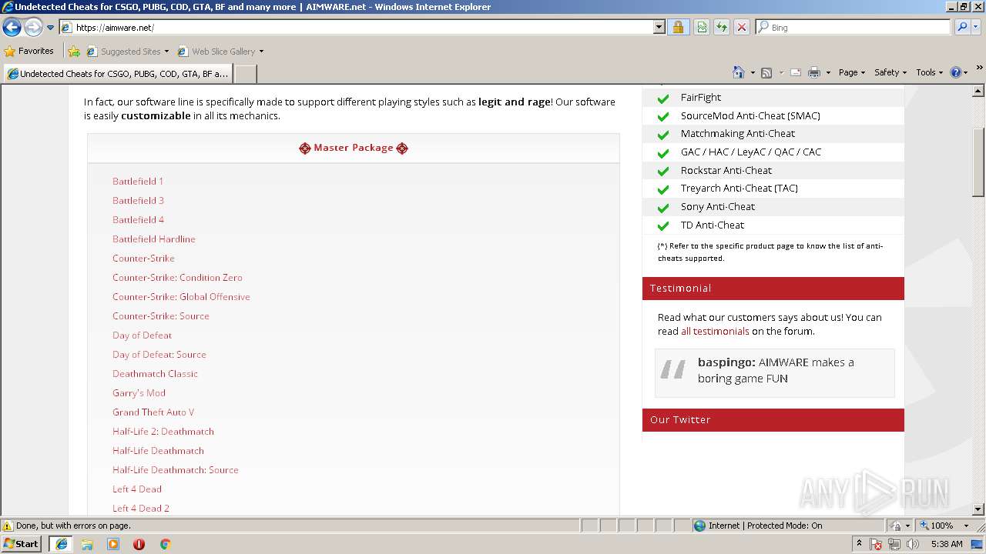Click the Print toolbar icon
This screenshot has height=554, width=986.
coord(814,72)
